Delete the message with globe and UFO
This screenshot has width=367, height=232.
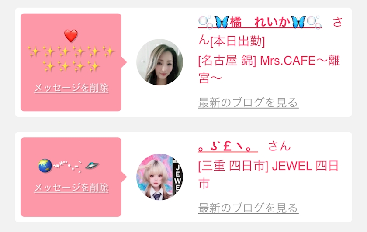(71, 188)
